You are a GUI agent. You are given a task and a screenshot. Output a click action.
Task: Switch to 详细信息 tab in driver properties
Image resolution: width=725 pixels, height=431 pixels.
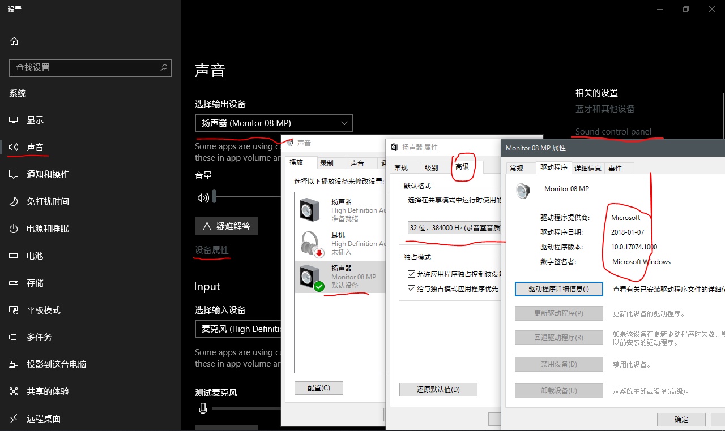[587, 168]
